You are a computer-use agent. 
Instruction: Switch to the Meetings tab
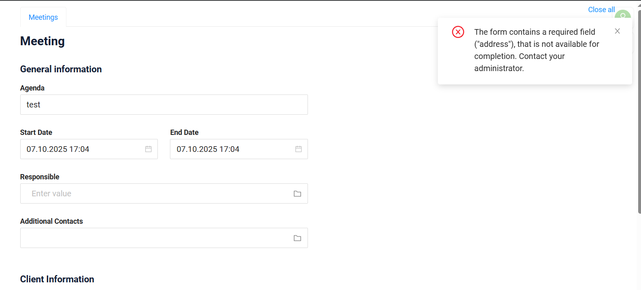coord(43,17)
